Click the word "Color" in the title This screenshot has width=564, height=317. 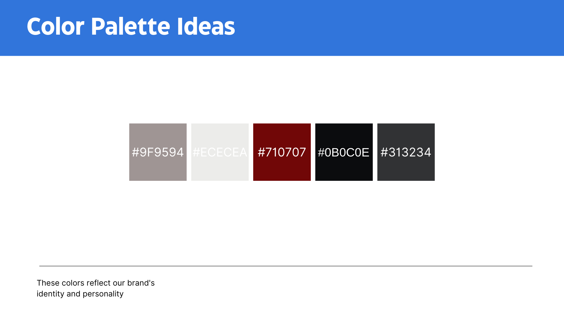tap(56, 27)
